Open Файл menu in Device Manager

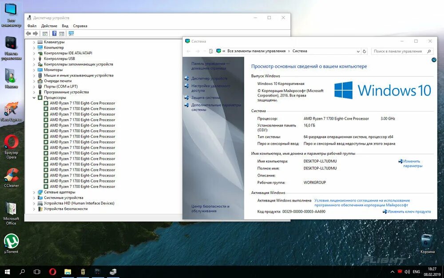pyautogui.click(x=32, y=26)
